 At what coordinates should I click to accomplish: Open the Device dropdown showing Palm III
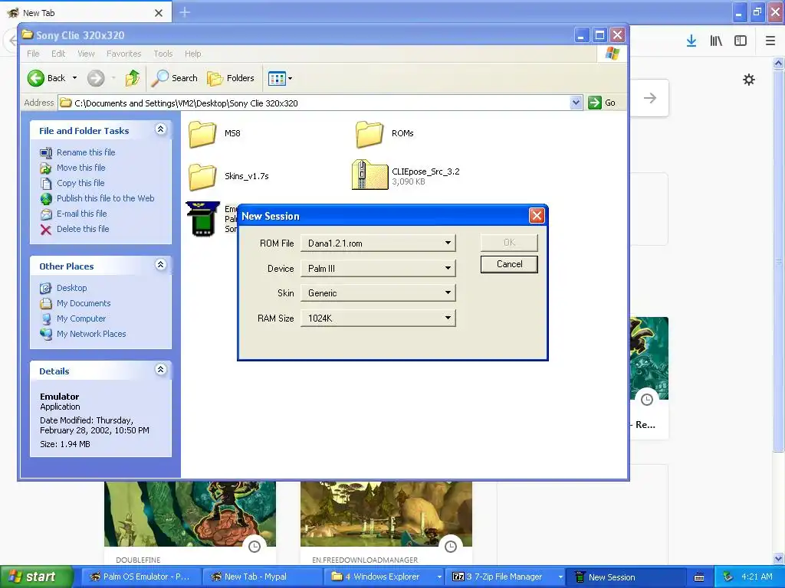tap(378, 268)
